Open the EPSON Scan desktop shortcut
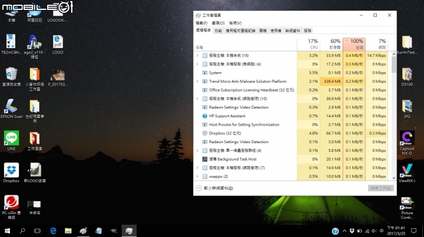This screenshot has height=237, width=424. click(11, 109)
